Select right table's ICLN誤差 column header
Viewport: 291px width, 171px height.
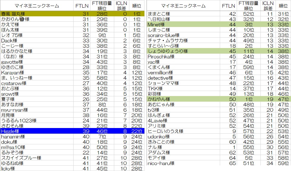pos(268,6)
